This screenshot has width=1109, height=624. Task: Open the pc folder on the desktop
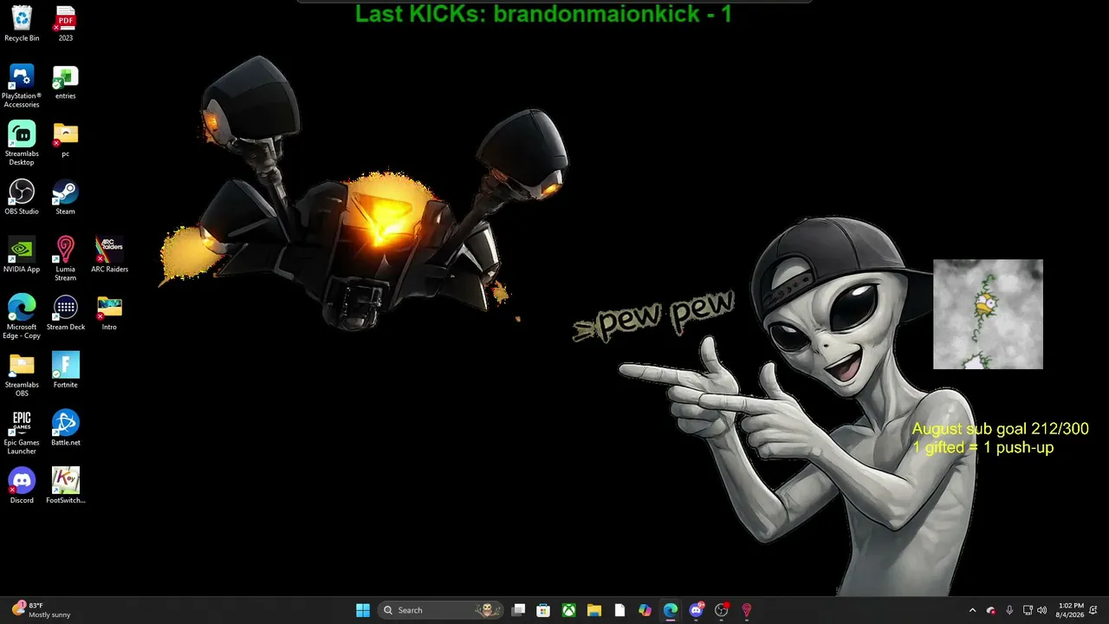pyautogui.click(x=66, y=140)
